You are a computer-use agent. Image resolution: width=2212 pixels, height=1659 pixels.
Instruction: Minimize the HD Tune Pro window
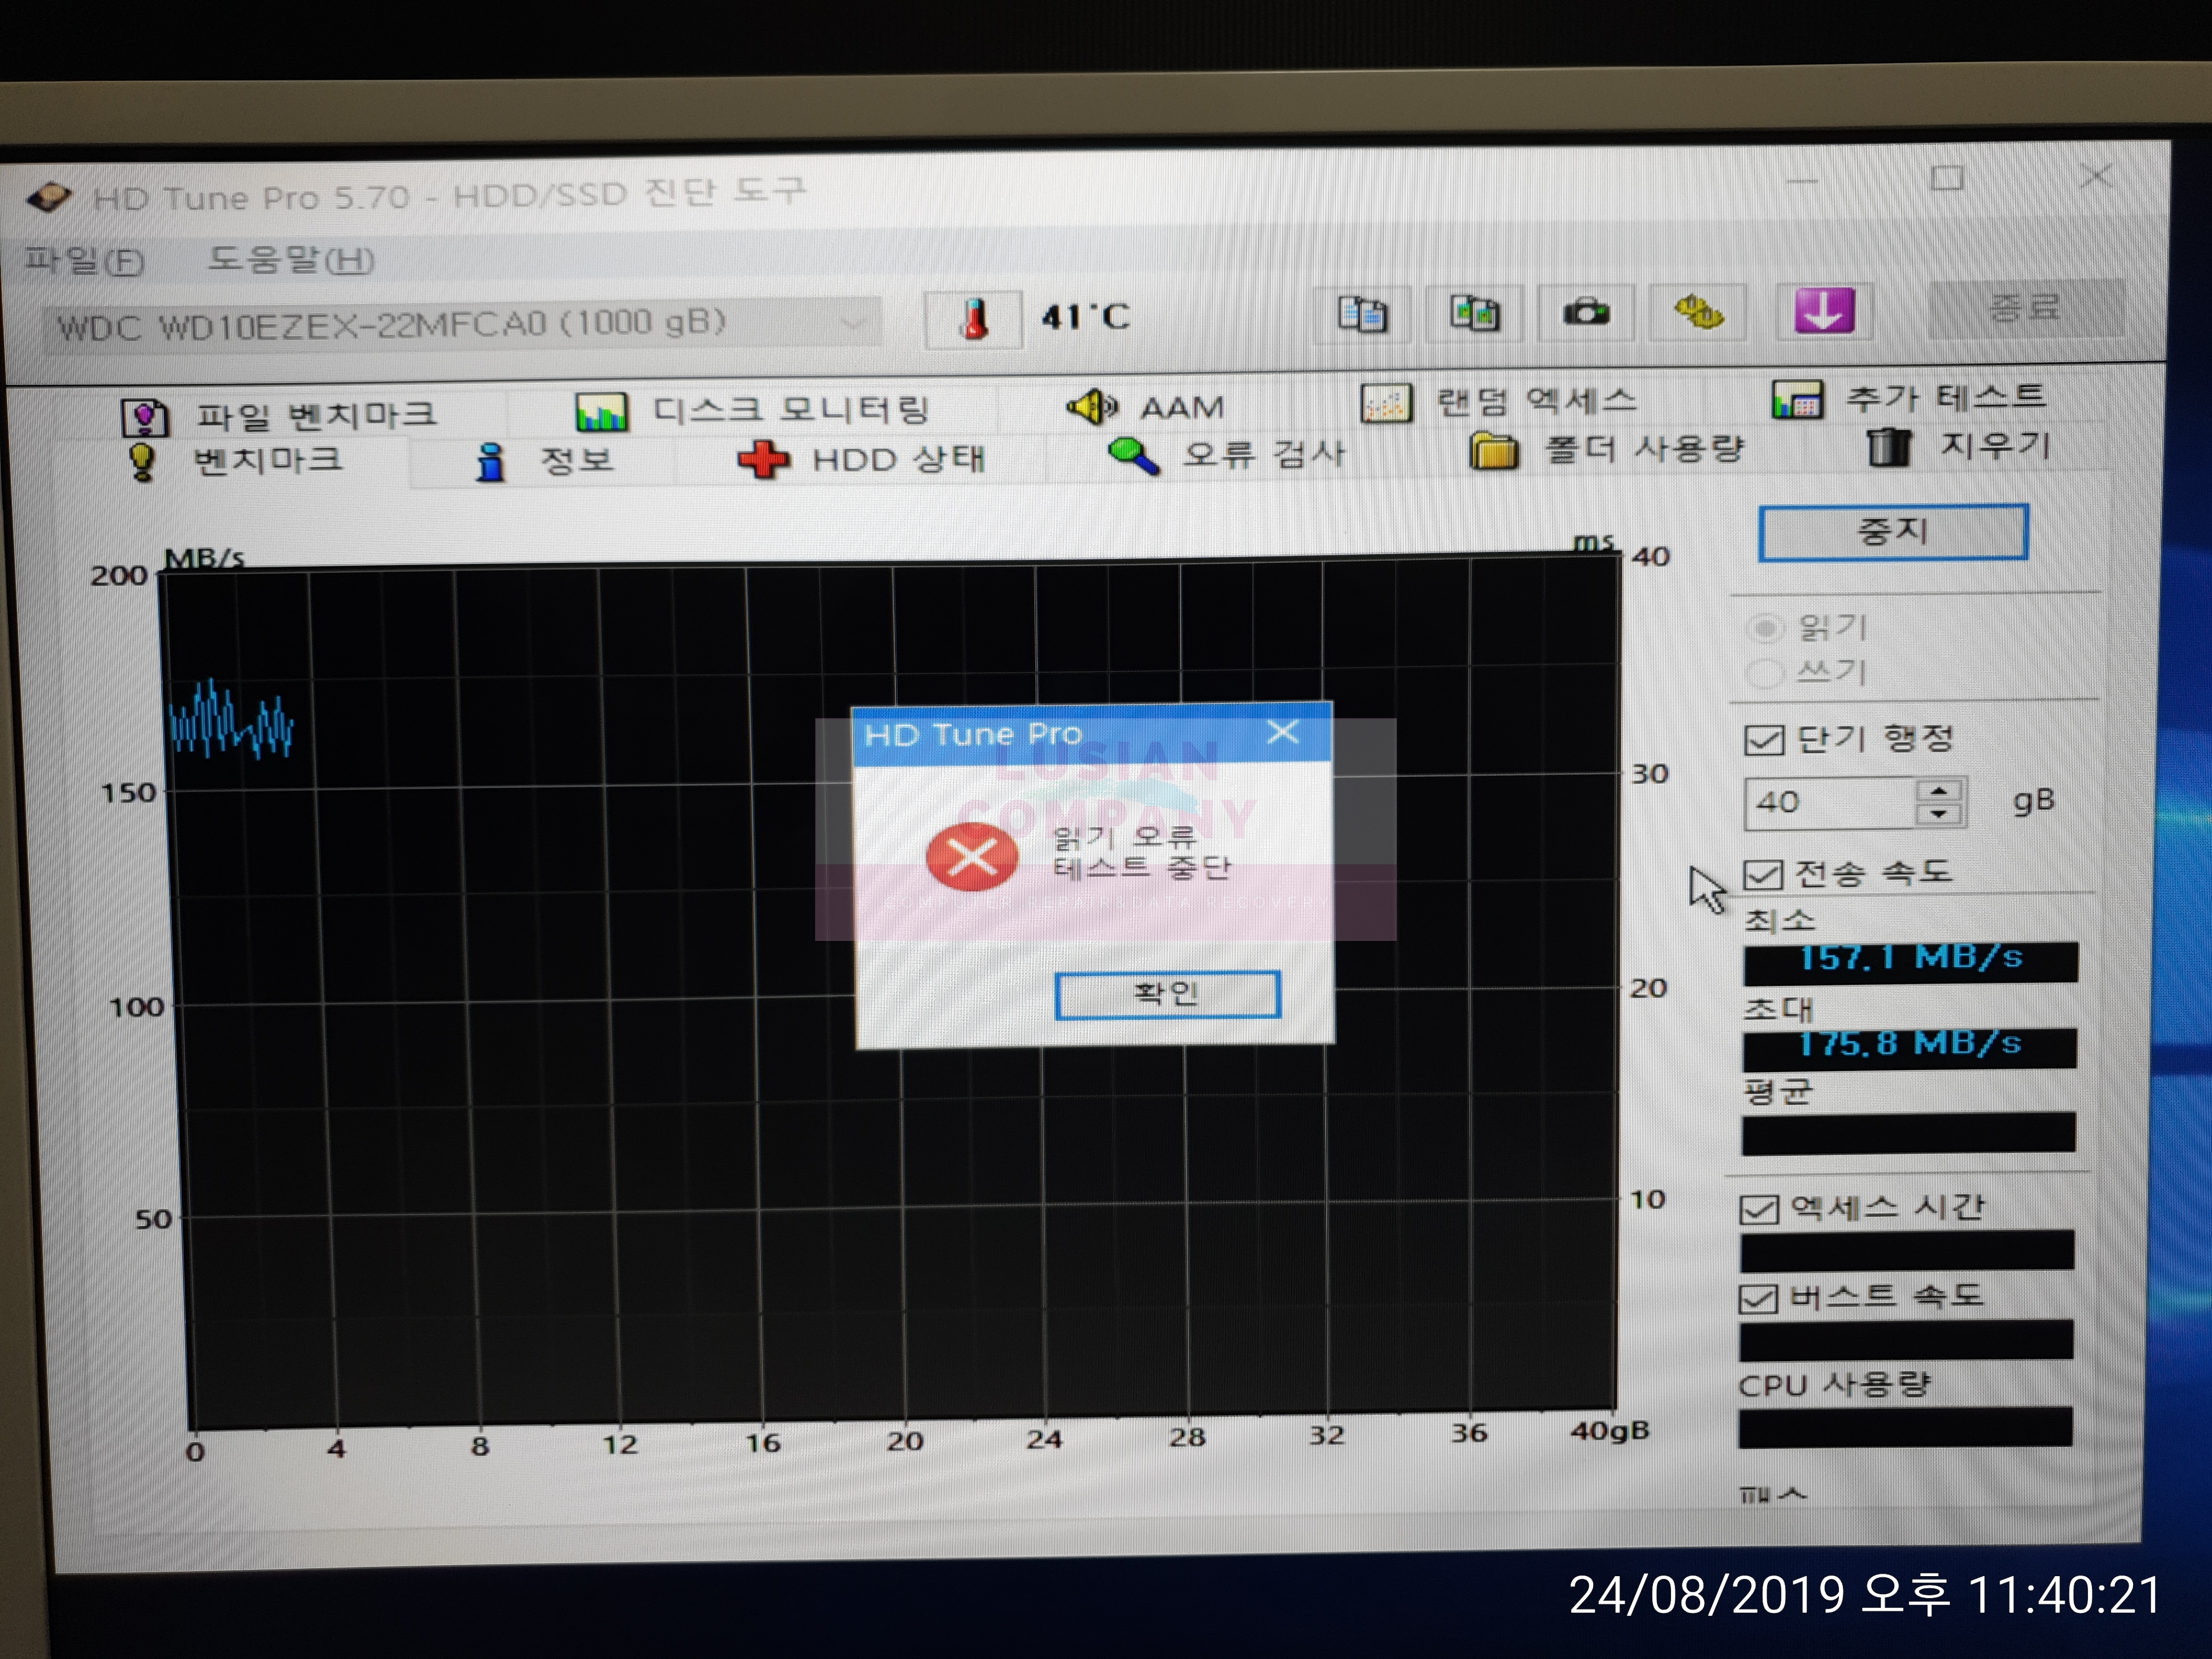pos(1802,181)
